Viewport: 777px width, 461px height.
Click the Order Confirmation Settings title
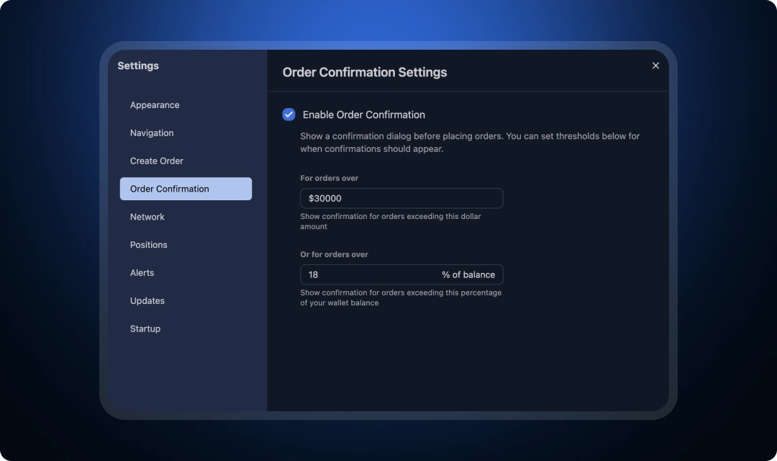tap(364, 72)
